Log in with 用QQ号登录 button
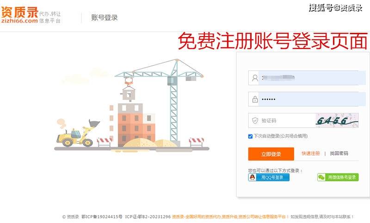The height and width of the screenshot is (223, 370). click(x=269, y=177)
